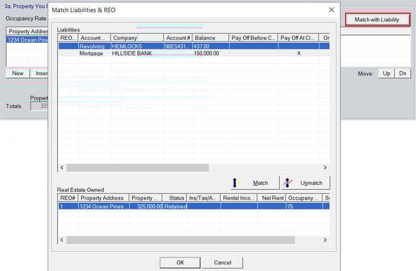This screenshot has width=416, height=271.
Task: Open Match with Liability in background window
Action: click(377, 19)
